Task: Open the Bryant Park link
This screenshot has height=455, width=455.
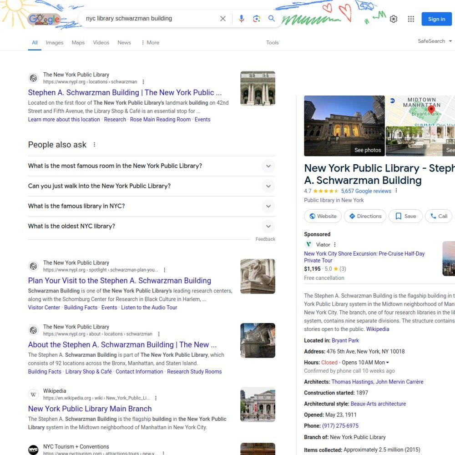Action: tap(345, 340)
